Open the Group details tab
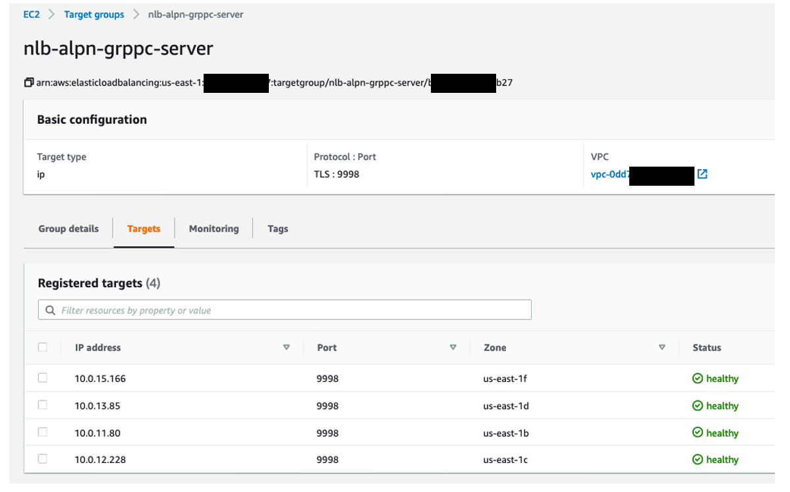Viewport: 790px width, 492px height. [69, 229]
